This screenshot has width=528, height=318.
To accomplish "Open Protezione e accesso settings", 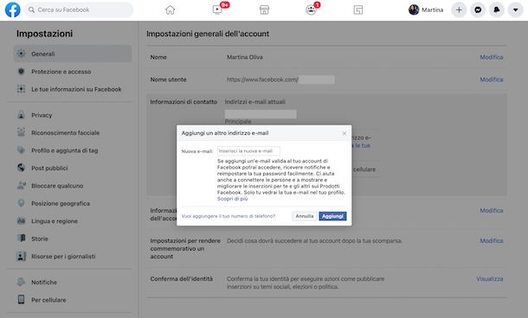I will click(x=73, y=72).
